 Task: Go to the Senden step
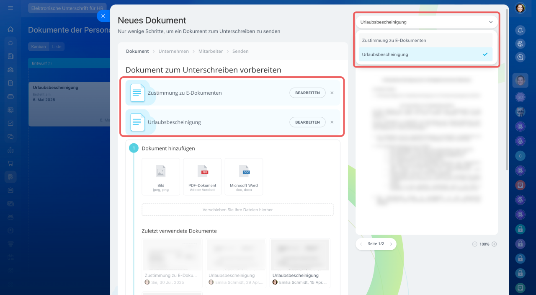[x=240, y=51]
